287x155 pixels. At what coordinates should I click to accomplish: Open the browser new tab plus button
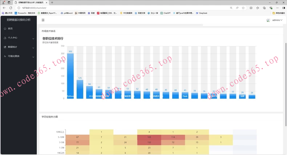(52, 3)
